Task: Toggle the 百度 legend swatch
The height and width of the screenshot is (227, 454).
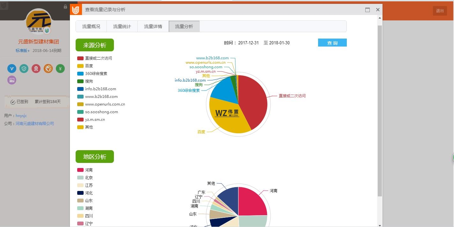Action: pos(80,66)
